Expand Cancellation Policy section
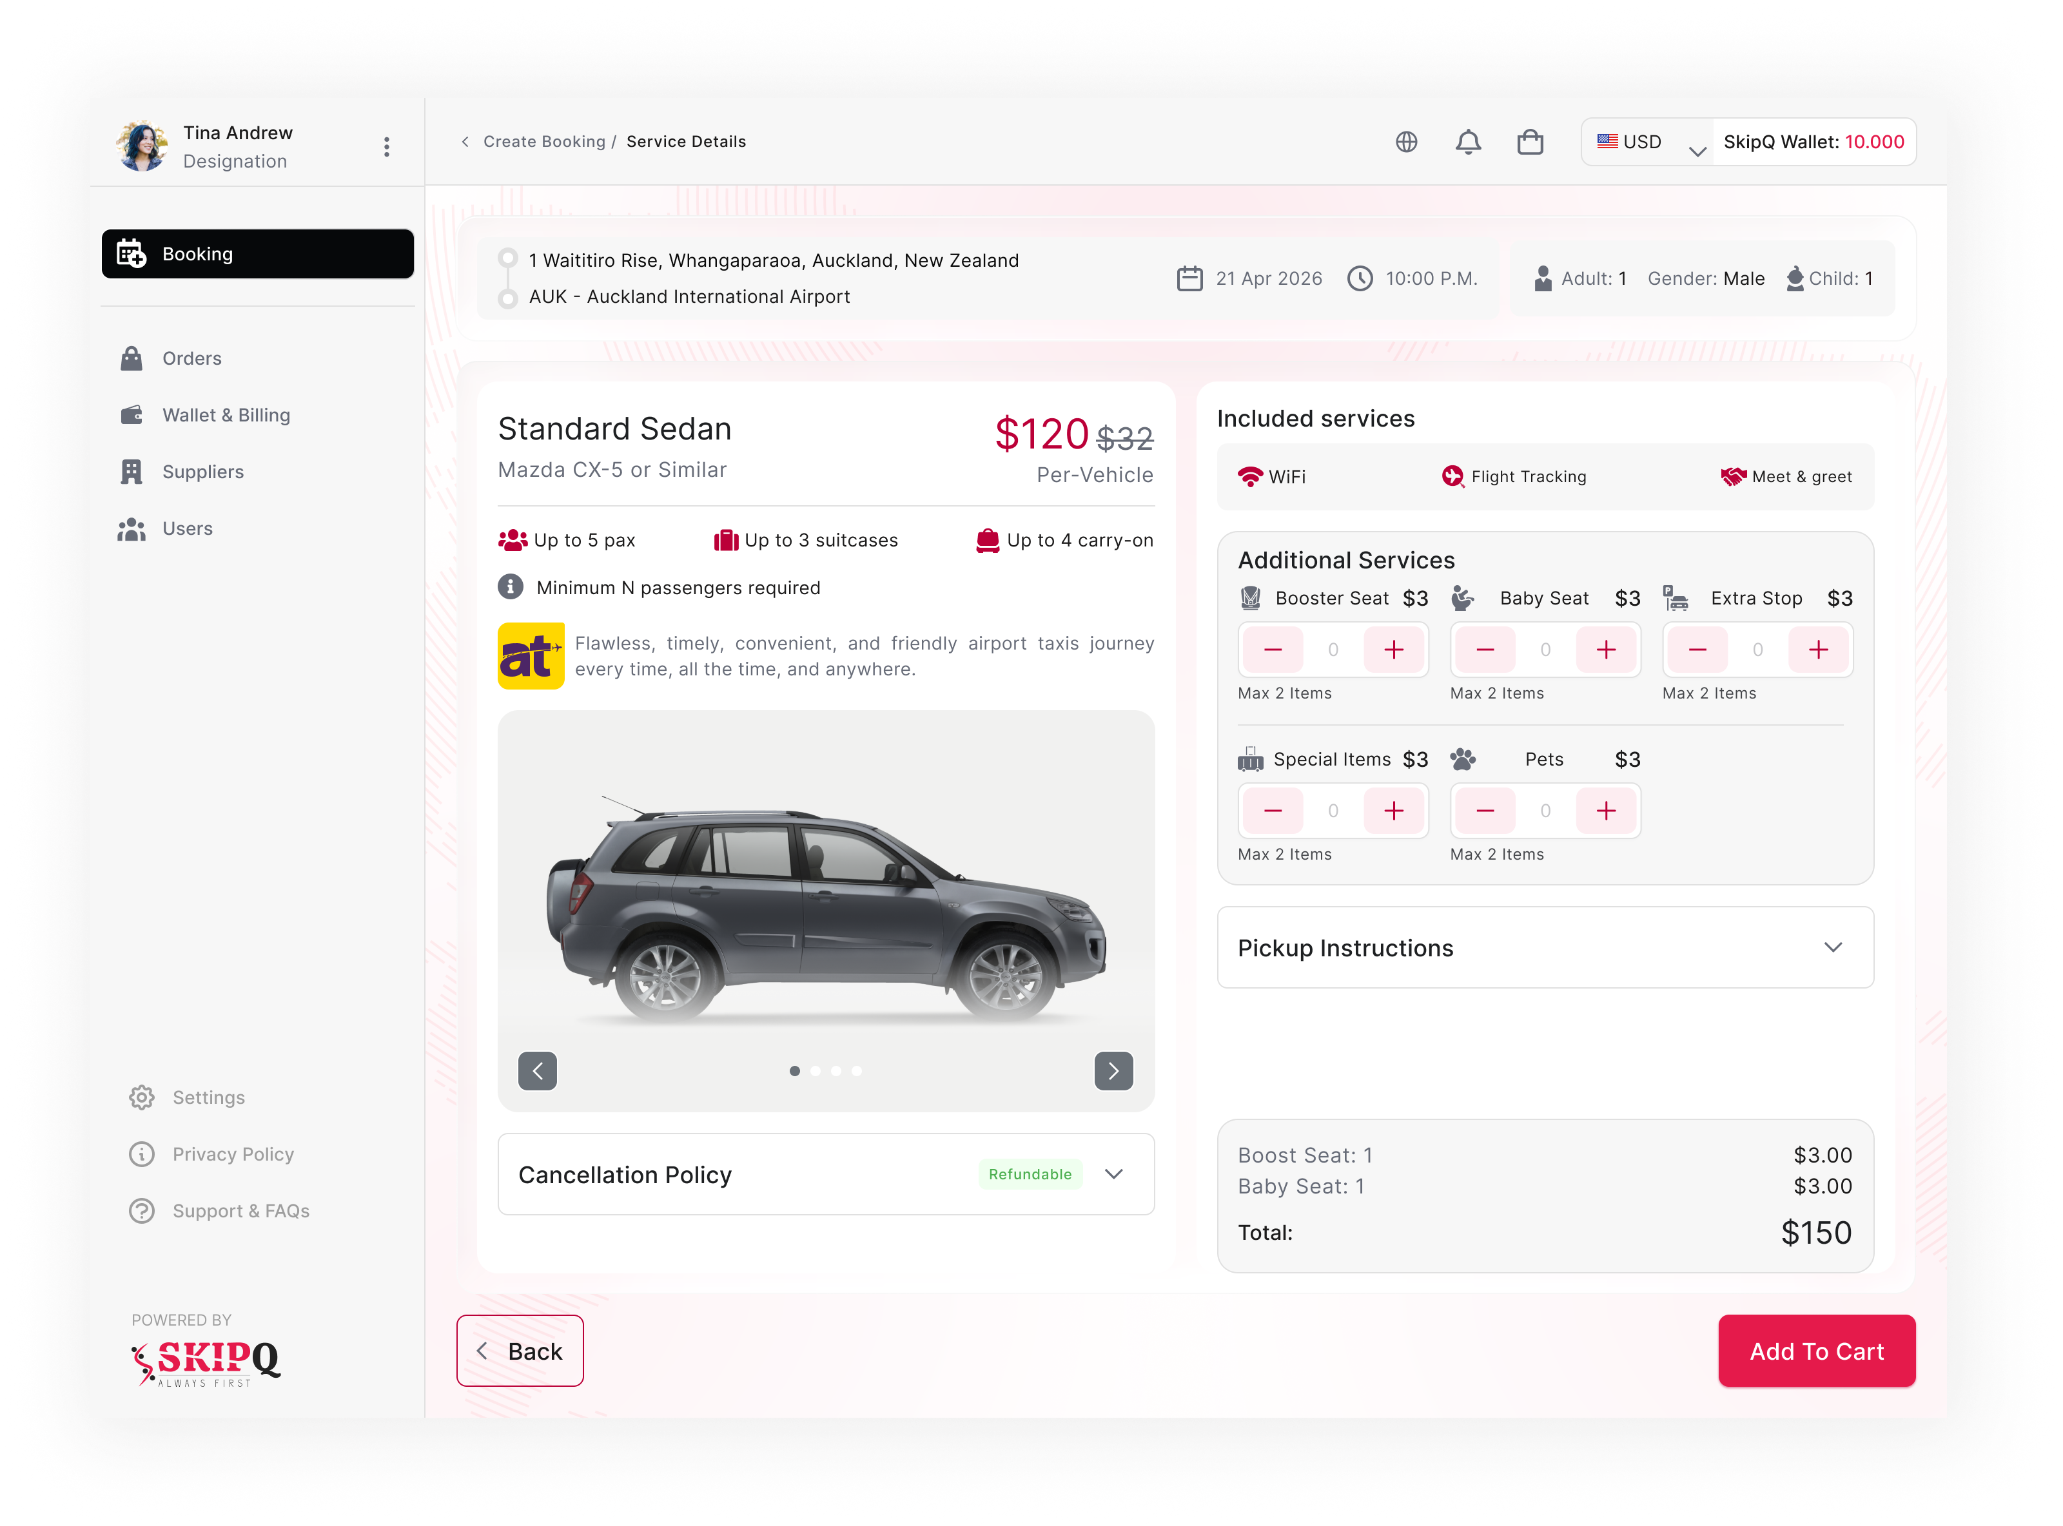 [x=826, y=1173]
